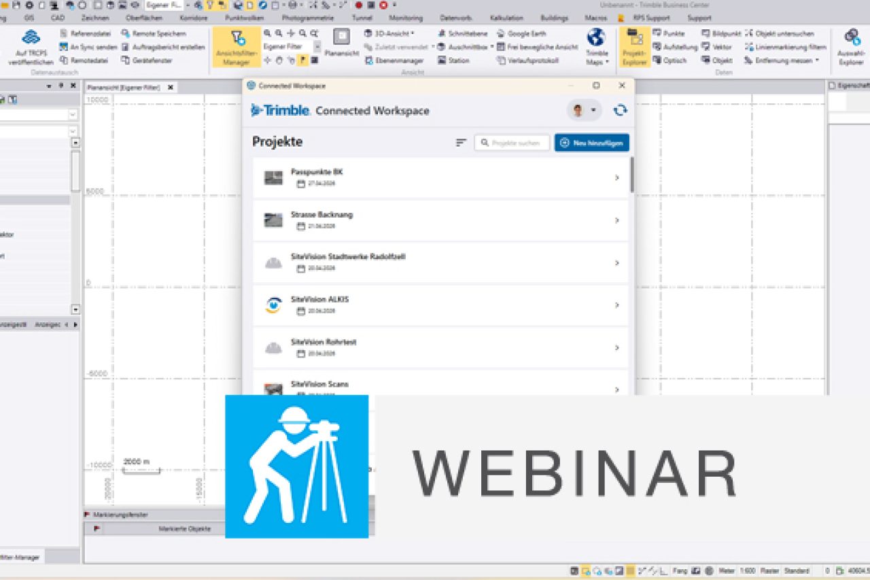Click Objekt untersuchen
870x580 pixels.
781,33
